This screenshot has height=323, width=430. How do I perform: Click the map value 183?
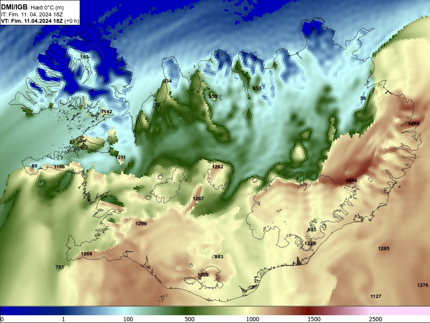point(84,57)
